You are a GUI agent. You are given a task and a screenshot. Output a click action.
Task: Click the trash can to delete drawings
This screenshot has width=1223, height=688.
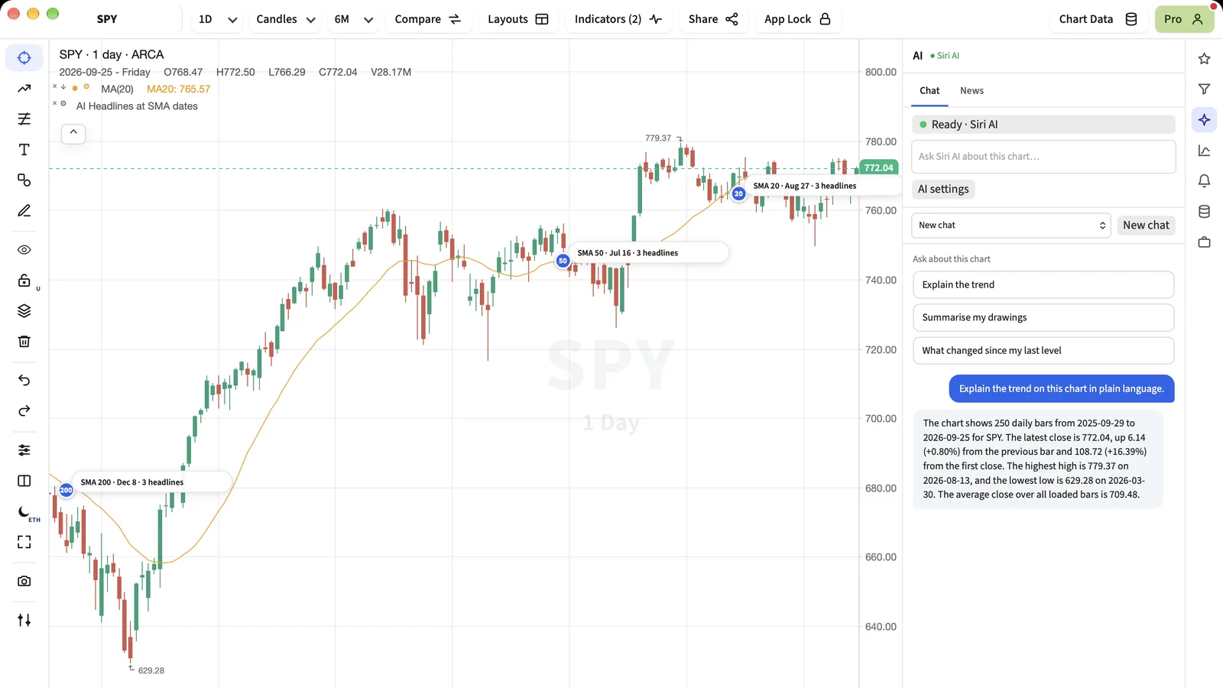click(x=24, y=342)
